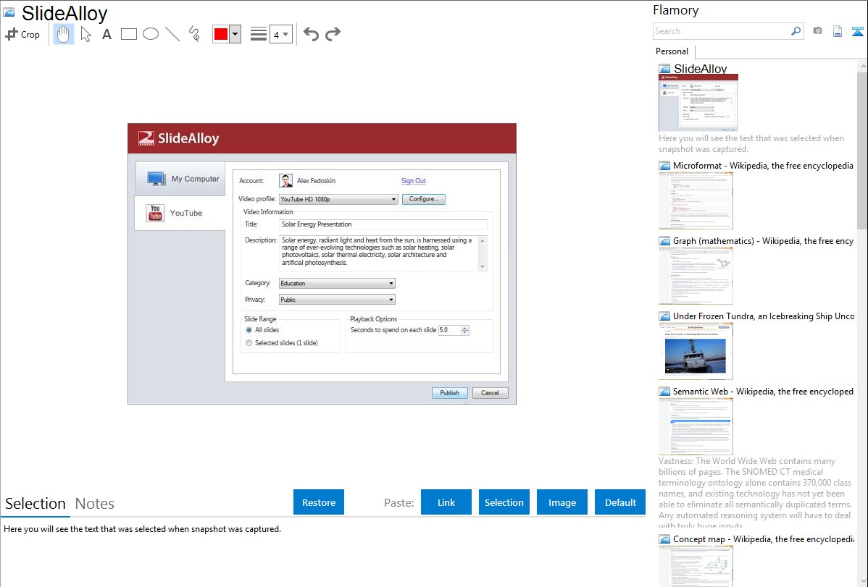Paste as Image

coord(562,502)
